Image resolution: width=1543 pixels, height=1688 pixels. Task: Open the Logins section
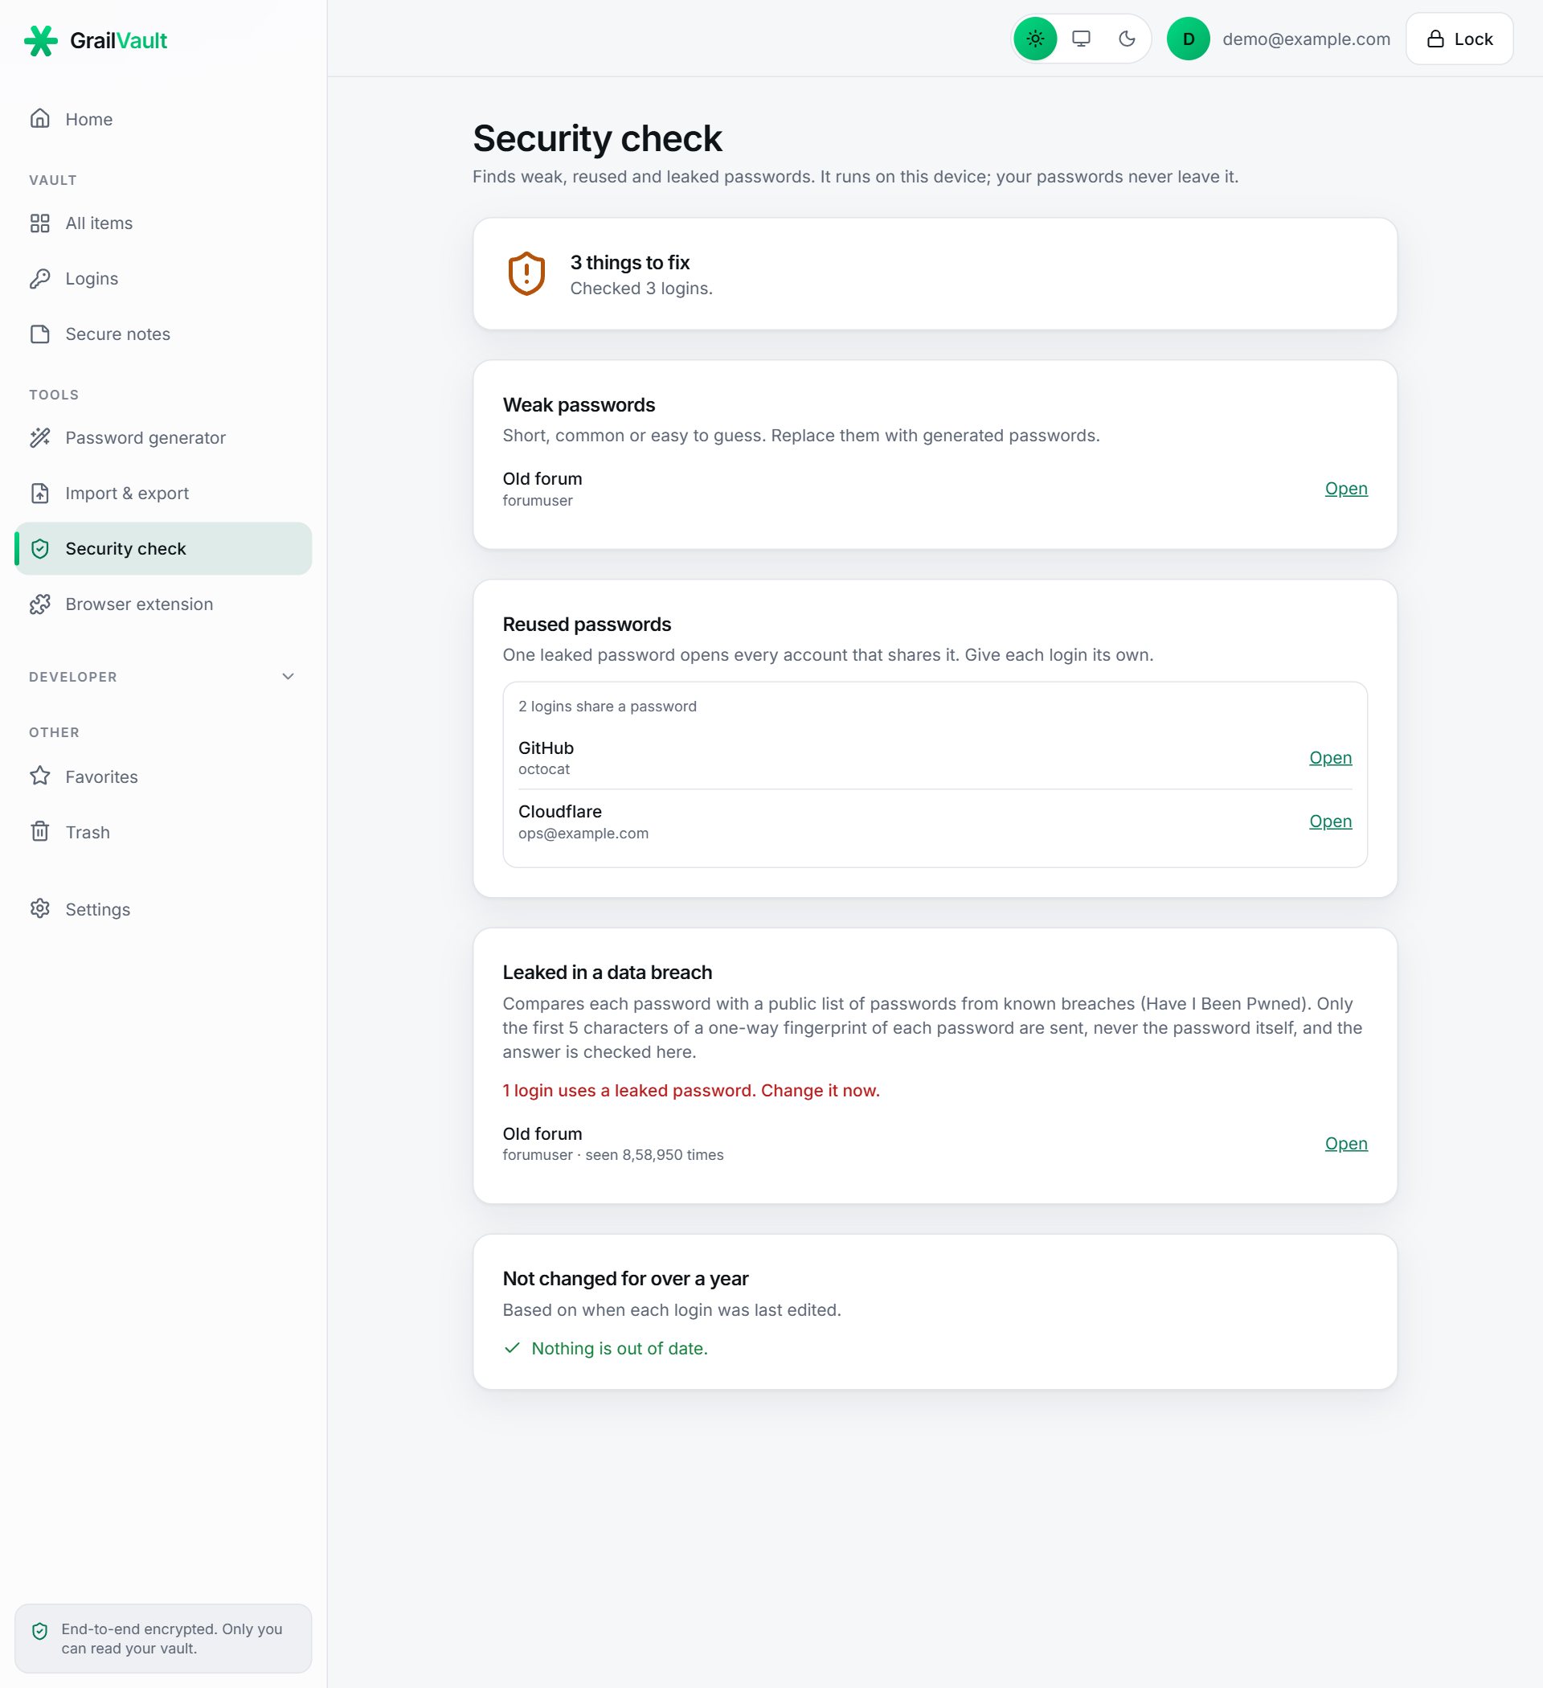tap(163, 278)
